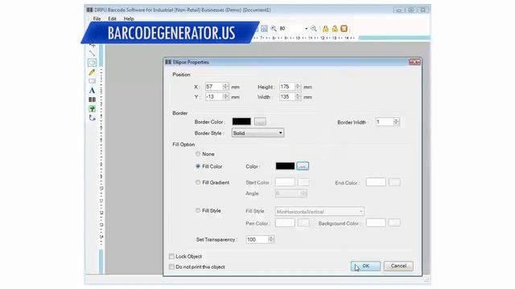This screenshot has width=515, height=289.
Task: Click the second yellow padlock icon
Action: (335, 29)
